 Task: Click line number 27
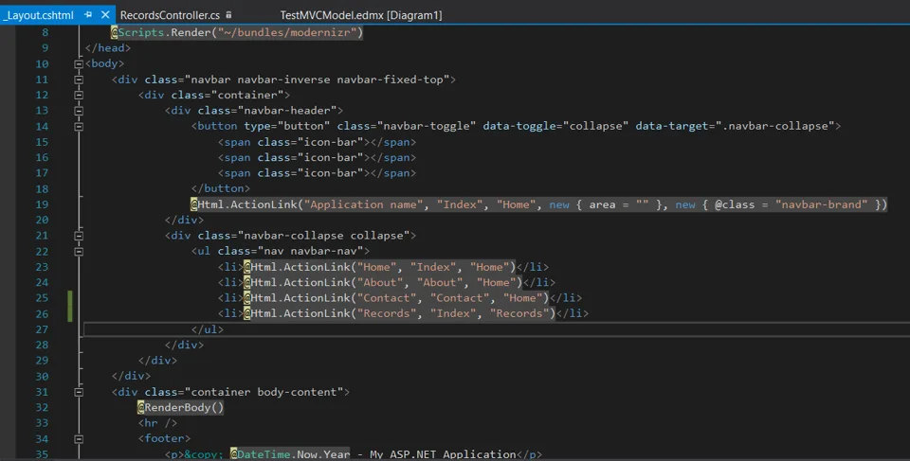[x=42, y=329]
